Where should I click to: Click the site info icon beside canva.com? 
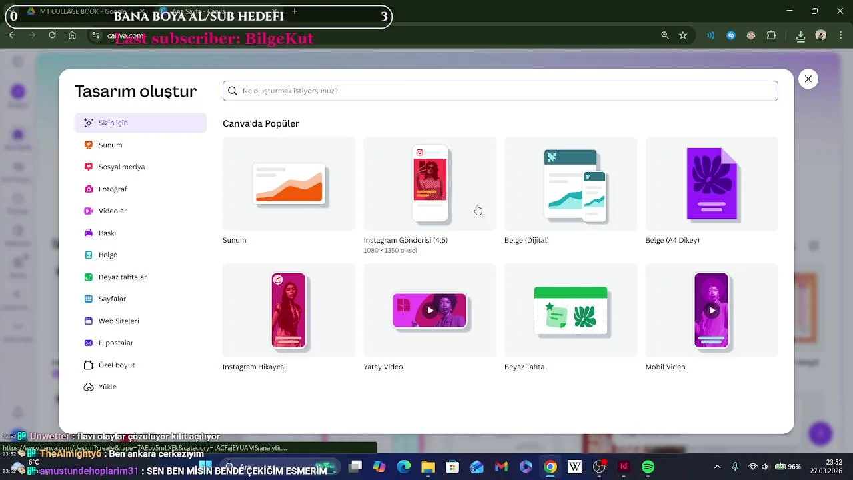96,35
